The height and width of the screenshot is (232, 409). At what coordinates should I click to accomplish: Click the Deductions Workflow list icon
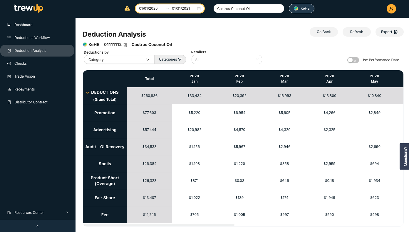pos(9,38)
